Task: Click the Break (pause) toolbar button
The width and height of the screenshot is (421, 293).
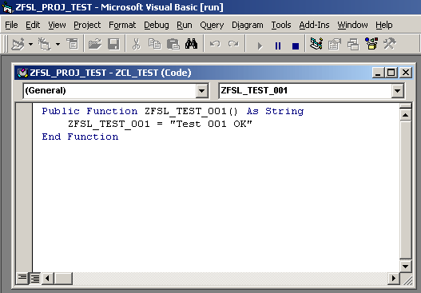Action: 278,46
